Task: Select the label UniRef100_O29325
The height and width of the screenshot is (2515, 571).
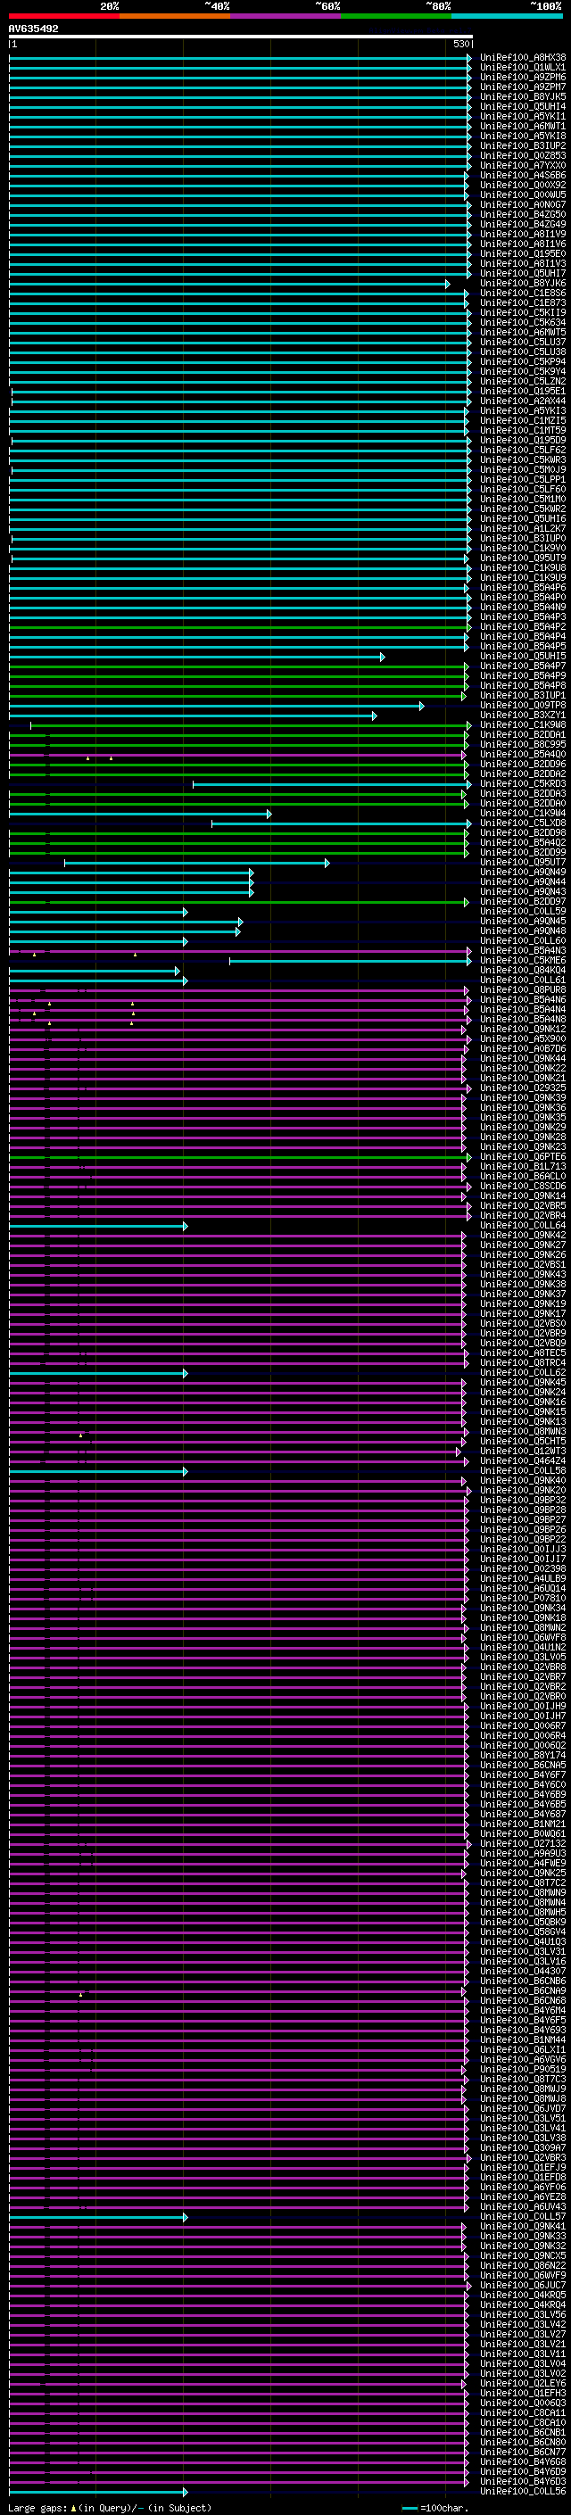Action: tap(522, 1088)
